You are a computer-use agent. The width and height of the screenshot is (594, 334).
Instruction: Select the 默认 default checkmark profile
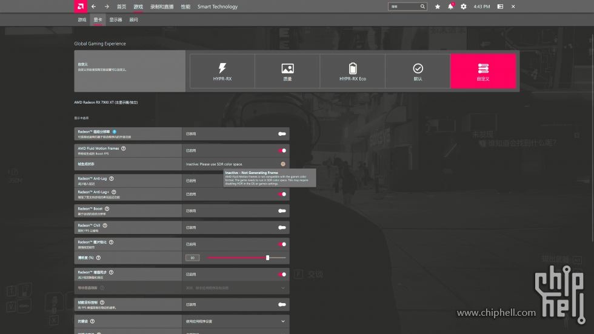(418, 71)
